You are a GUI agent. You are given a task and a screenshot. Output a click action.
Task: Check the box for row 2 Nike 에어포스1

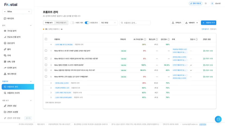[x=46, y=58]
